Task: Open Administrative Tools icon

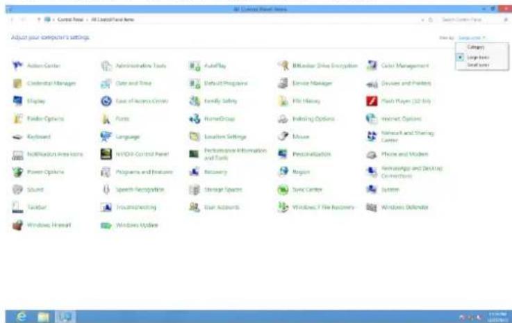Action: [106, 66]
